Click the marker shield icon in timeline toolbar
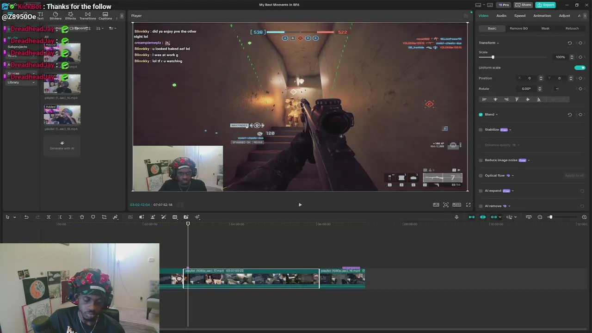The height and width of the screenshot is (333, 592). click(x=93, y=217)
